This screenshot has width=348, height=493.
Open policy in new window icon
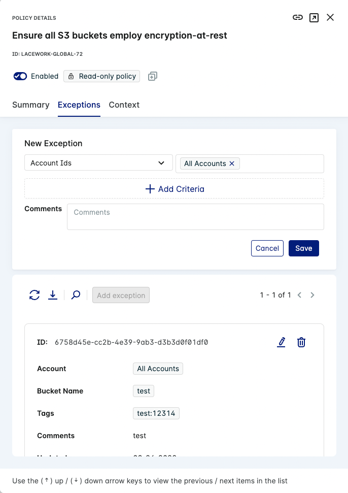click(x=314, y=18)
